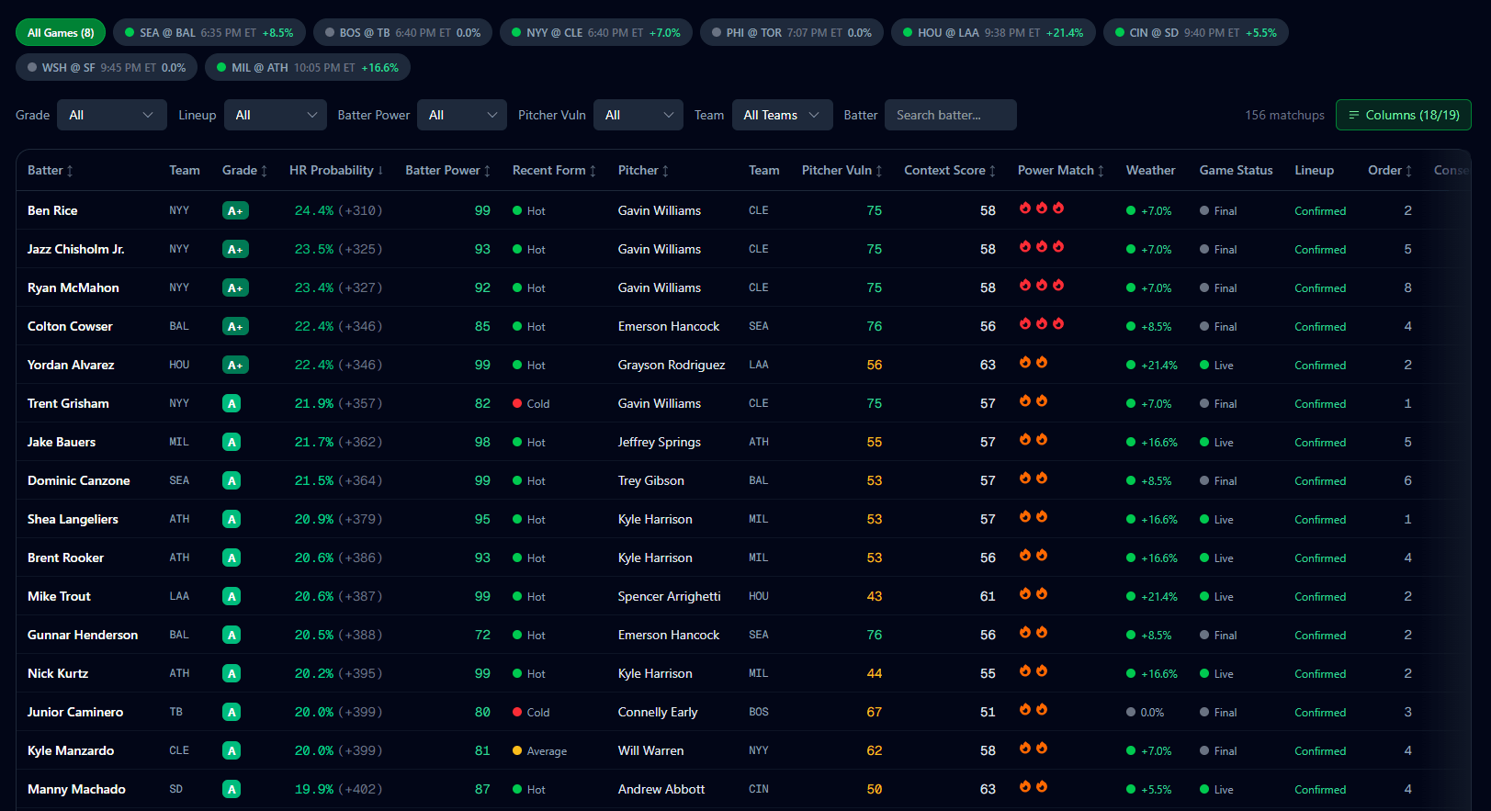Image resolution: width=1491 pixels, height=811 pixels.
Task: Select batter Nick Kurtz
Action: tap(58, 673)
